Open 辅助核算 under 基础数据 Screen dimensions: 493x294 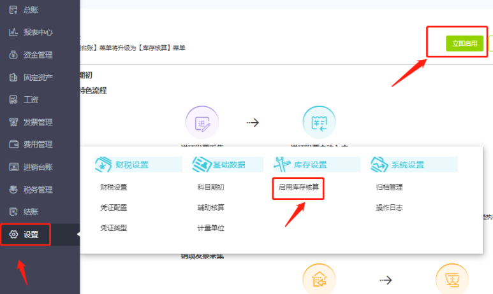tap(210, 207)
